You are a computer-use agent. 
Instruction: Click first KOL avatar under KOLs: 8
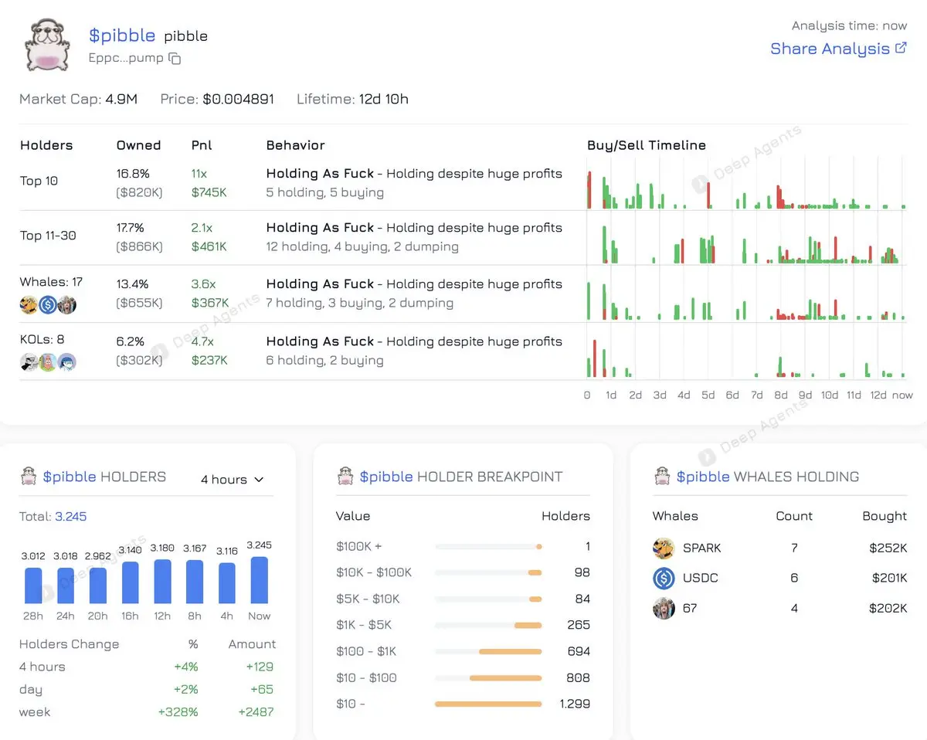[x=29, y=362]
